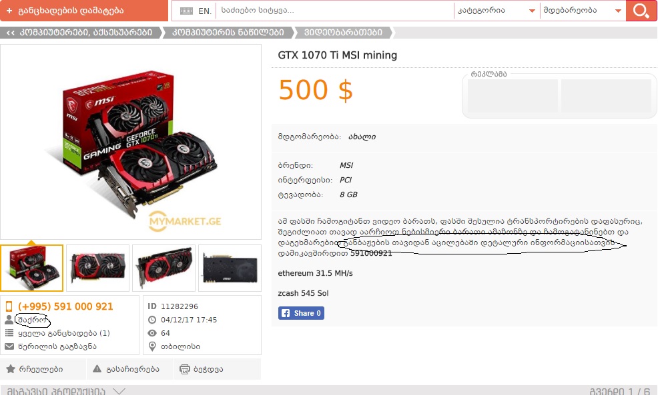This screenshot has height=395, width=658.
Task: Click the printer icon to print
Action: [x=185, y=369]
